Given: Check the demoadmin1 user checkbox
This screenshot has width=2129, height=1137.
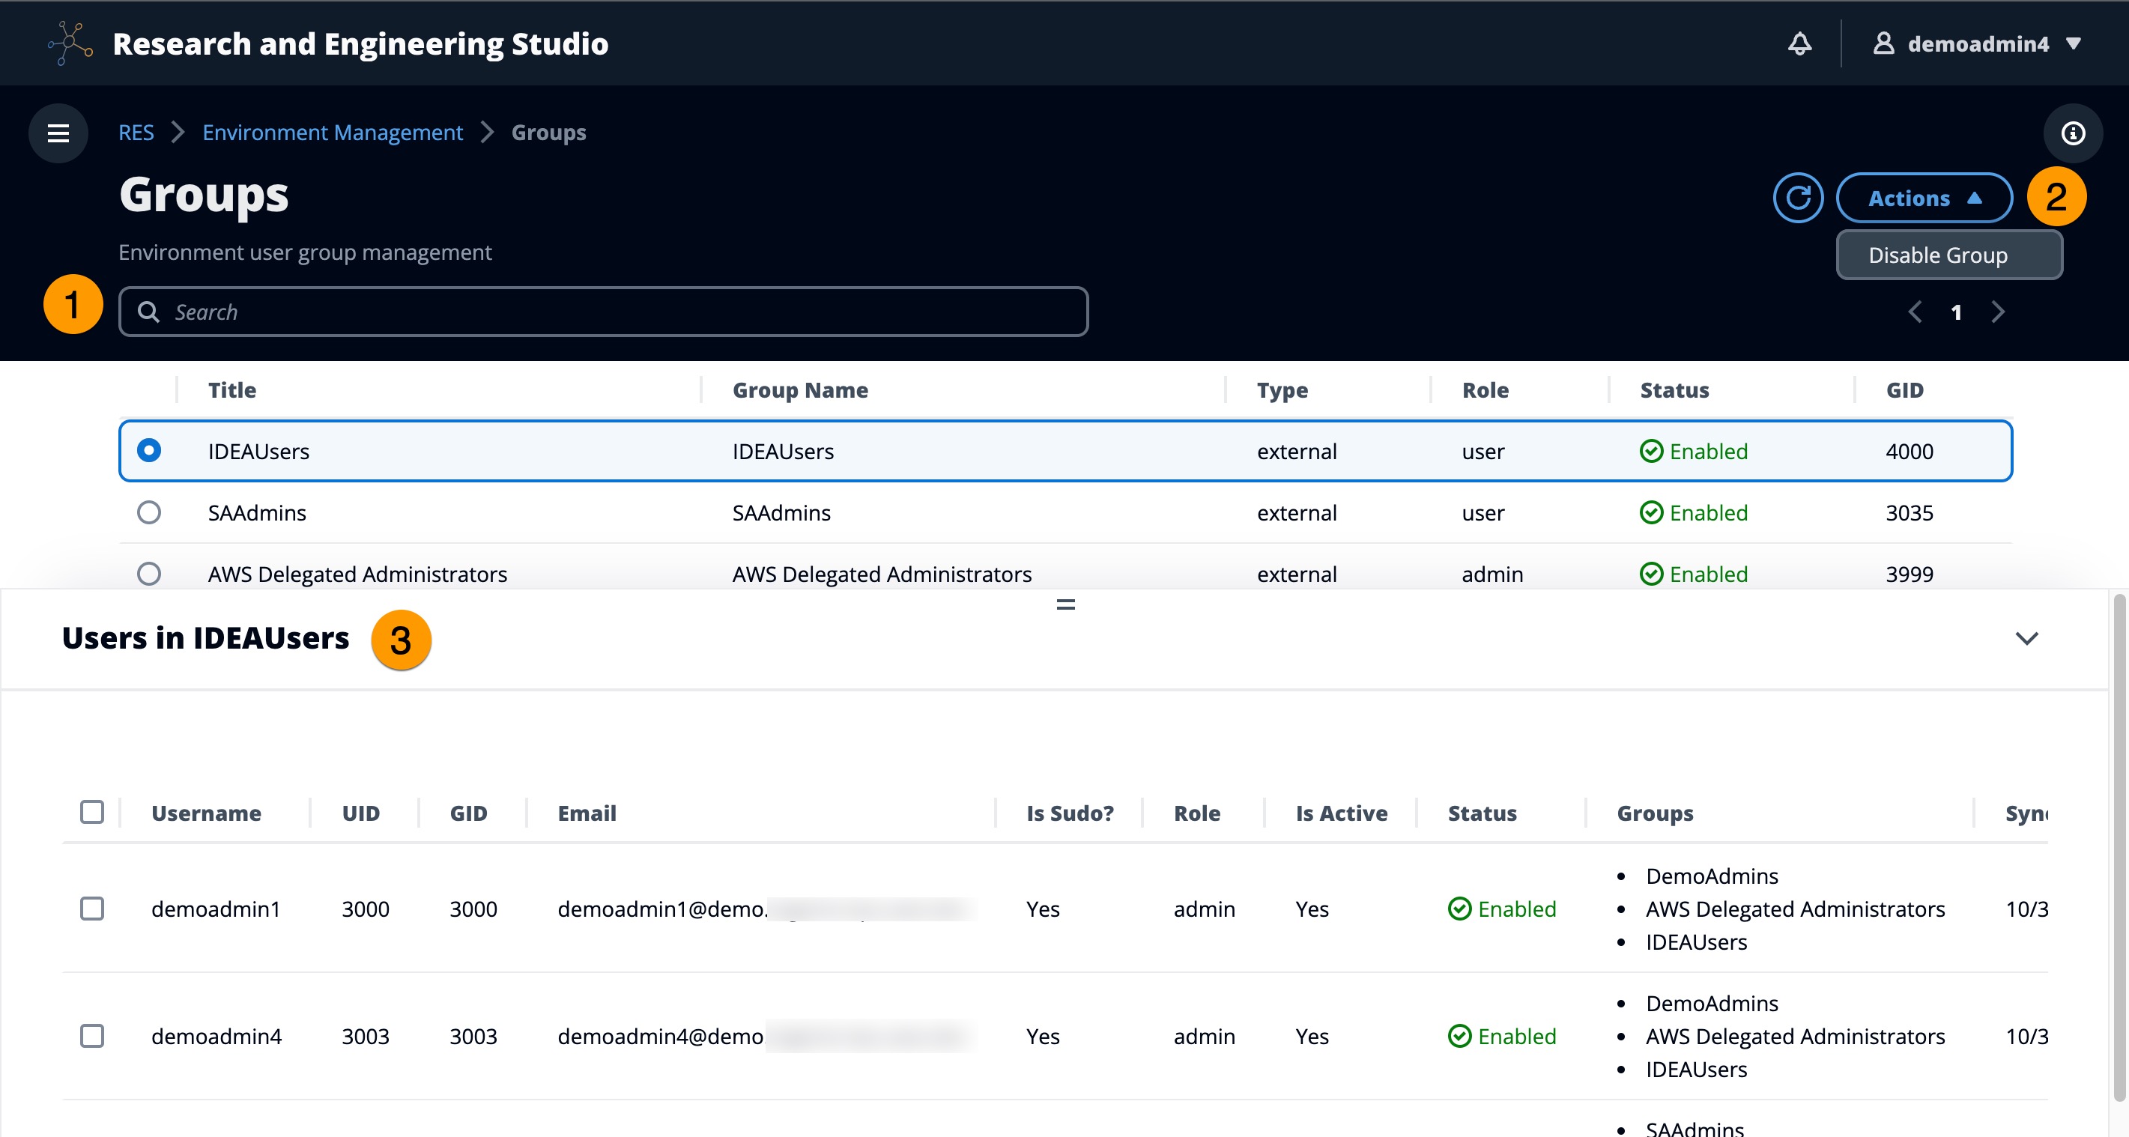Looking at the screenshot, I should (91, 909).
